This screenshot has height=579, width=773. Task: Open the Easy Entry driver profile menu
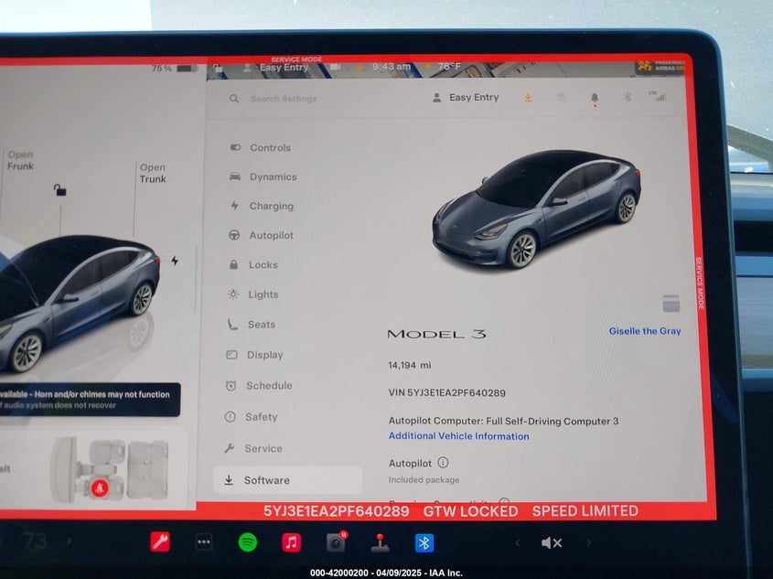pyautogui.click(x=466, y=98)
